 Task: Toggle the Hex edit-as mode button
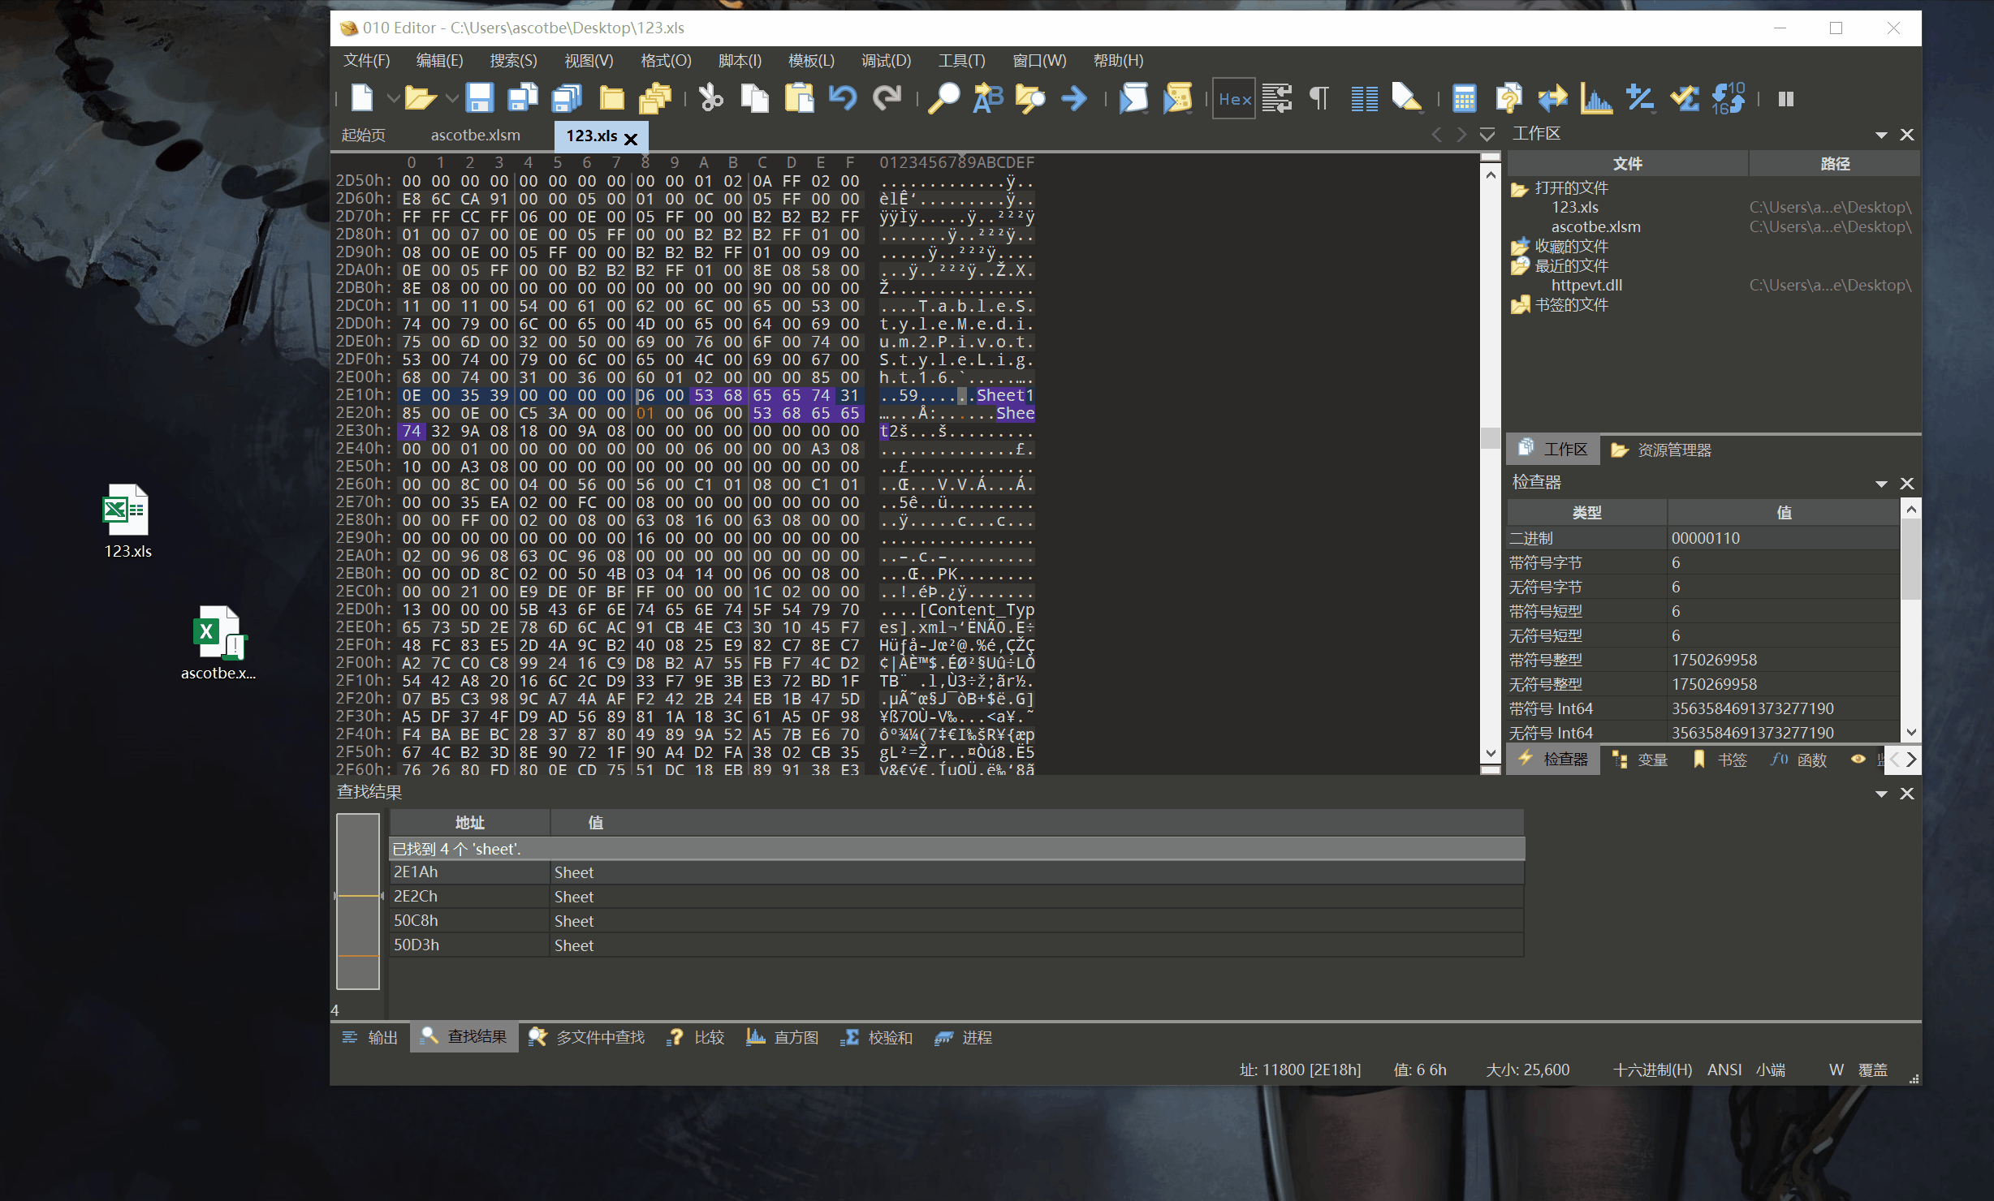tap(1234, 98)
